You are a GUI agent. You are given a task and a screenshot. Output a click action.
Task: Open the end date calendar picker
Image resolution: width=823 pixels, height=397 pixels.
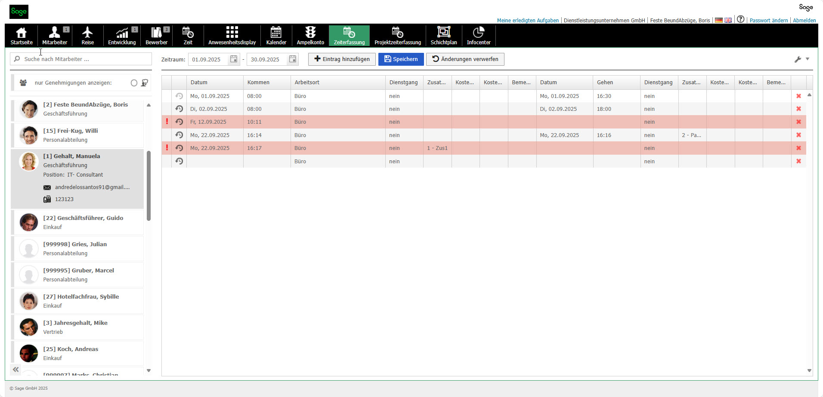pyautogui.click(x=292, y=59)
